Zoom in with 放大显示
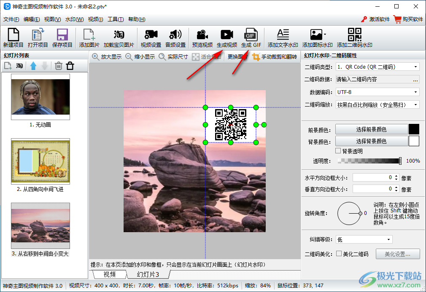 coord(107,57)
